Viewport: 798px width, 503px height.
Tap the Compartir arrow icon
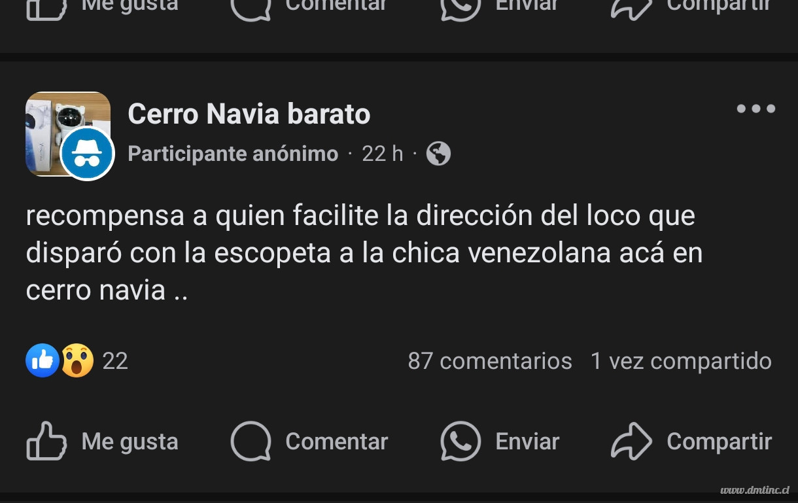click(631, 442)
